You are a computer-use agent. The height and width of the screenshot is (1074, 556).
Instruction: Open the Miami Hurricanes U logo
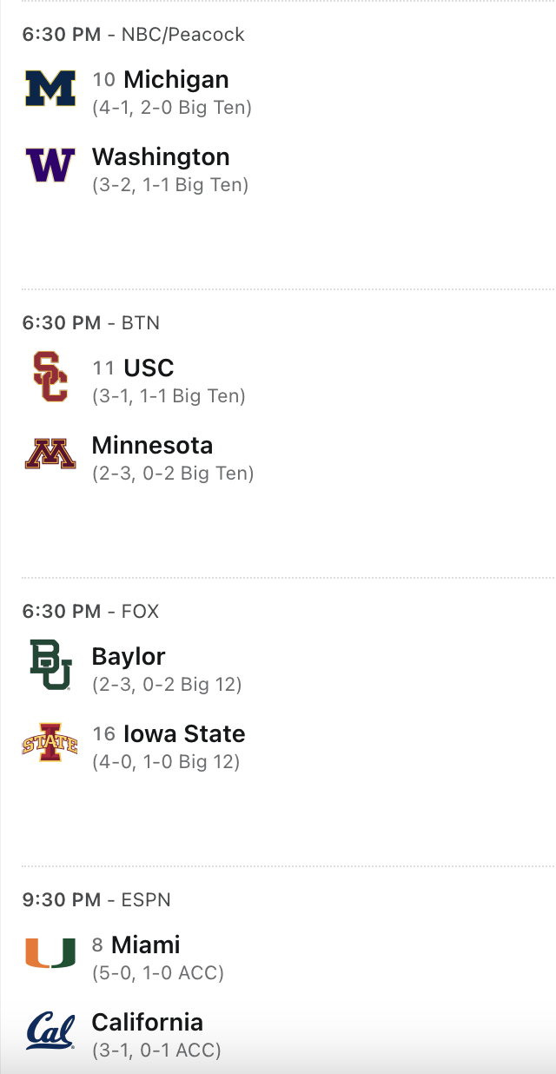[50, 953]
